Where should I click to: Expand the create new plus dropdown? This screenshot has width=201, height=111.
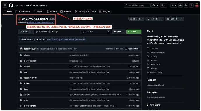(174, 5)
